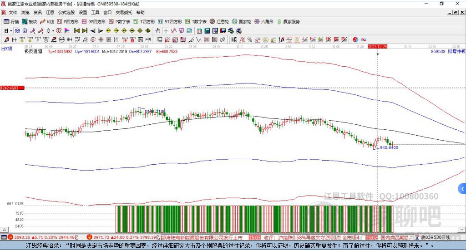Open the 交易委托 menu
This screenshot has width=466, height=250.
124,12
